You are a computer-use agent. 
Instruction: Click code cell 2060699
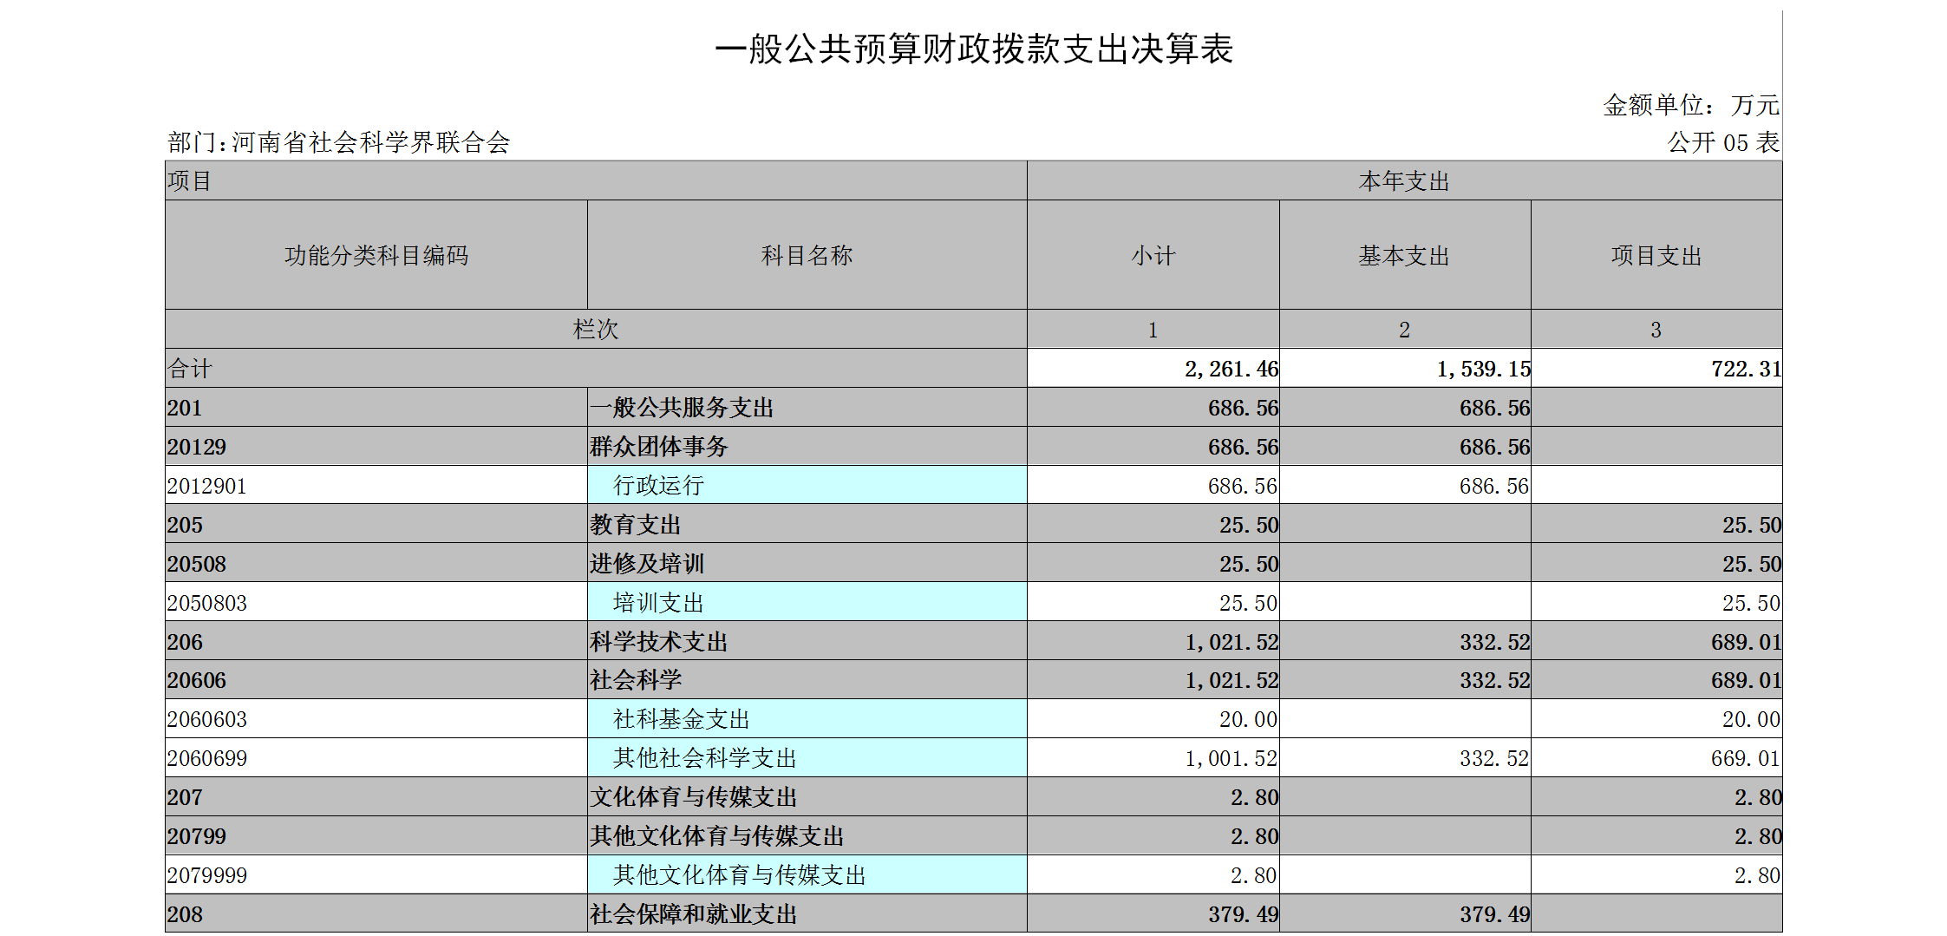point(376,757)
